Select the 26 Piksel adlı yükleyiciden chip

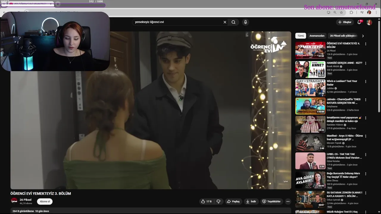click(343, 36)
